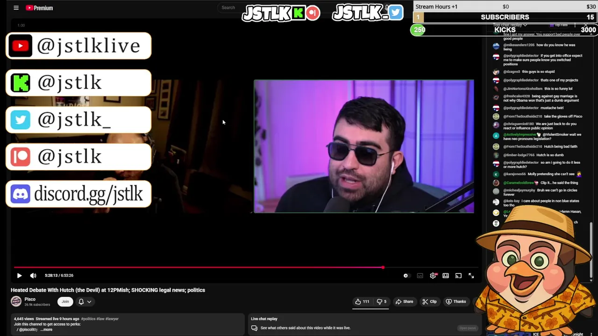598x336 pixels.
Task: Dislike the video with 5 dislikes
Action: pos(382,301)
